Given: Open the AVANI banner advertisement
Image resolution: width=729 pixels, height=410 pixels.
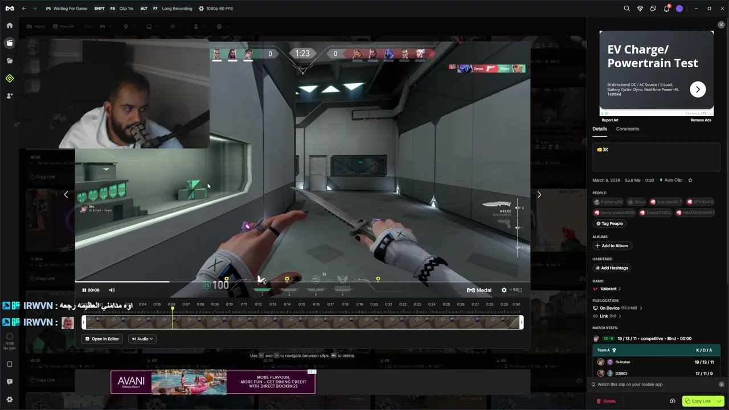Looking at the screenshot, I should click(x=212, y=382).
